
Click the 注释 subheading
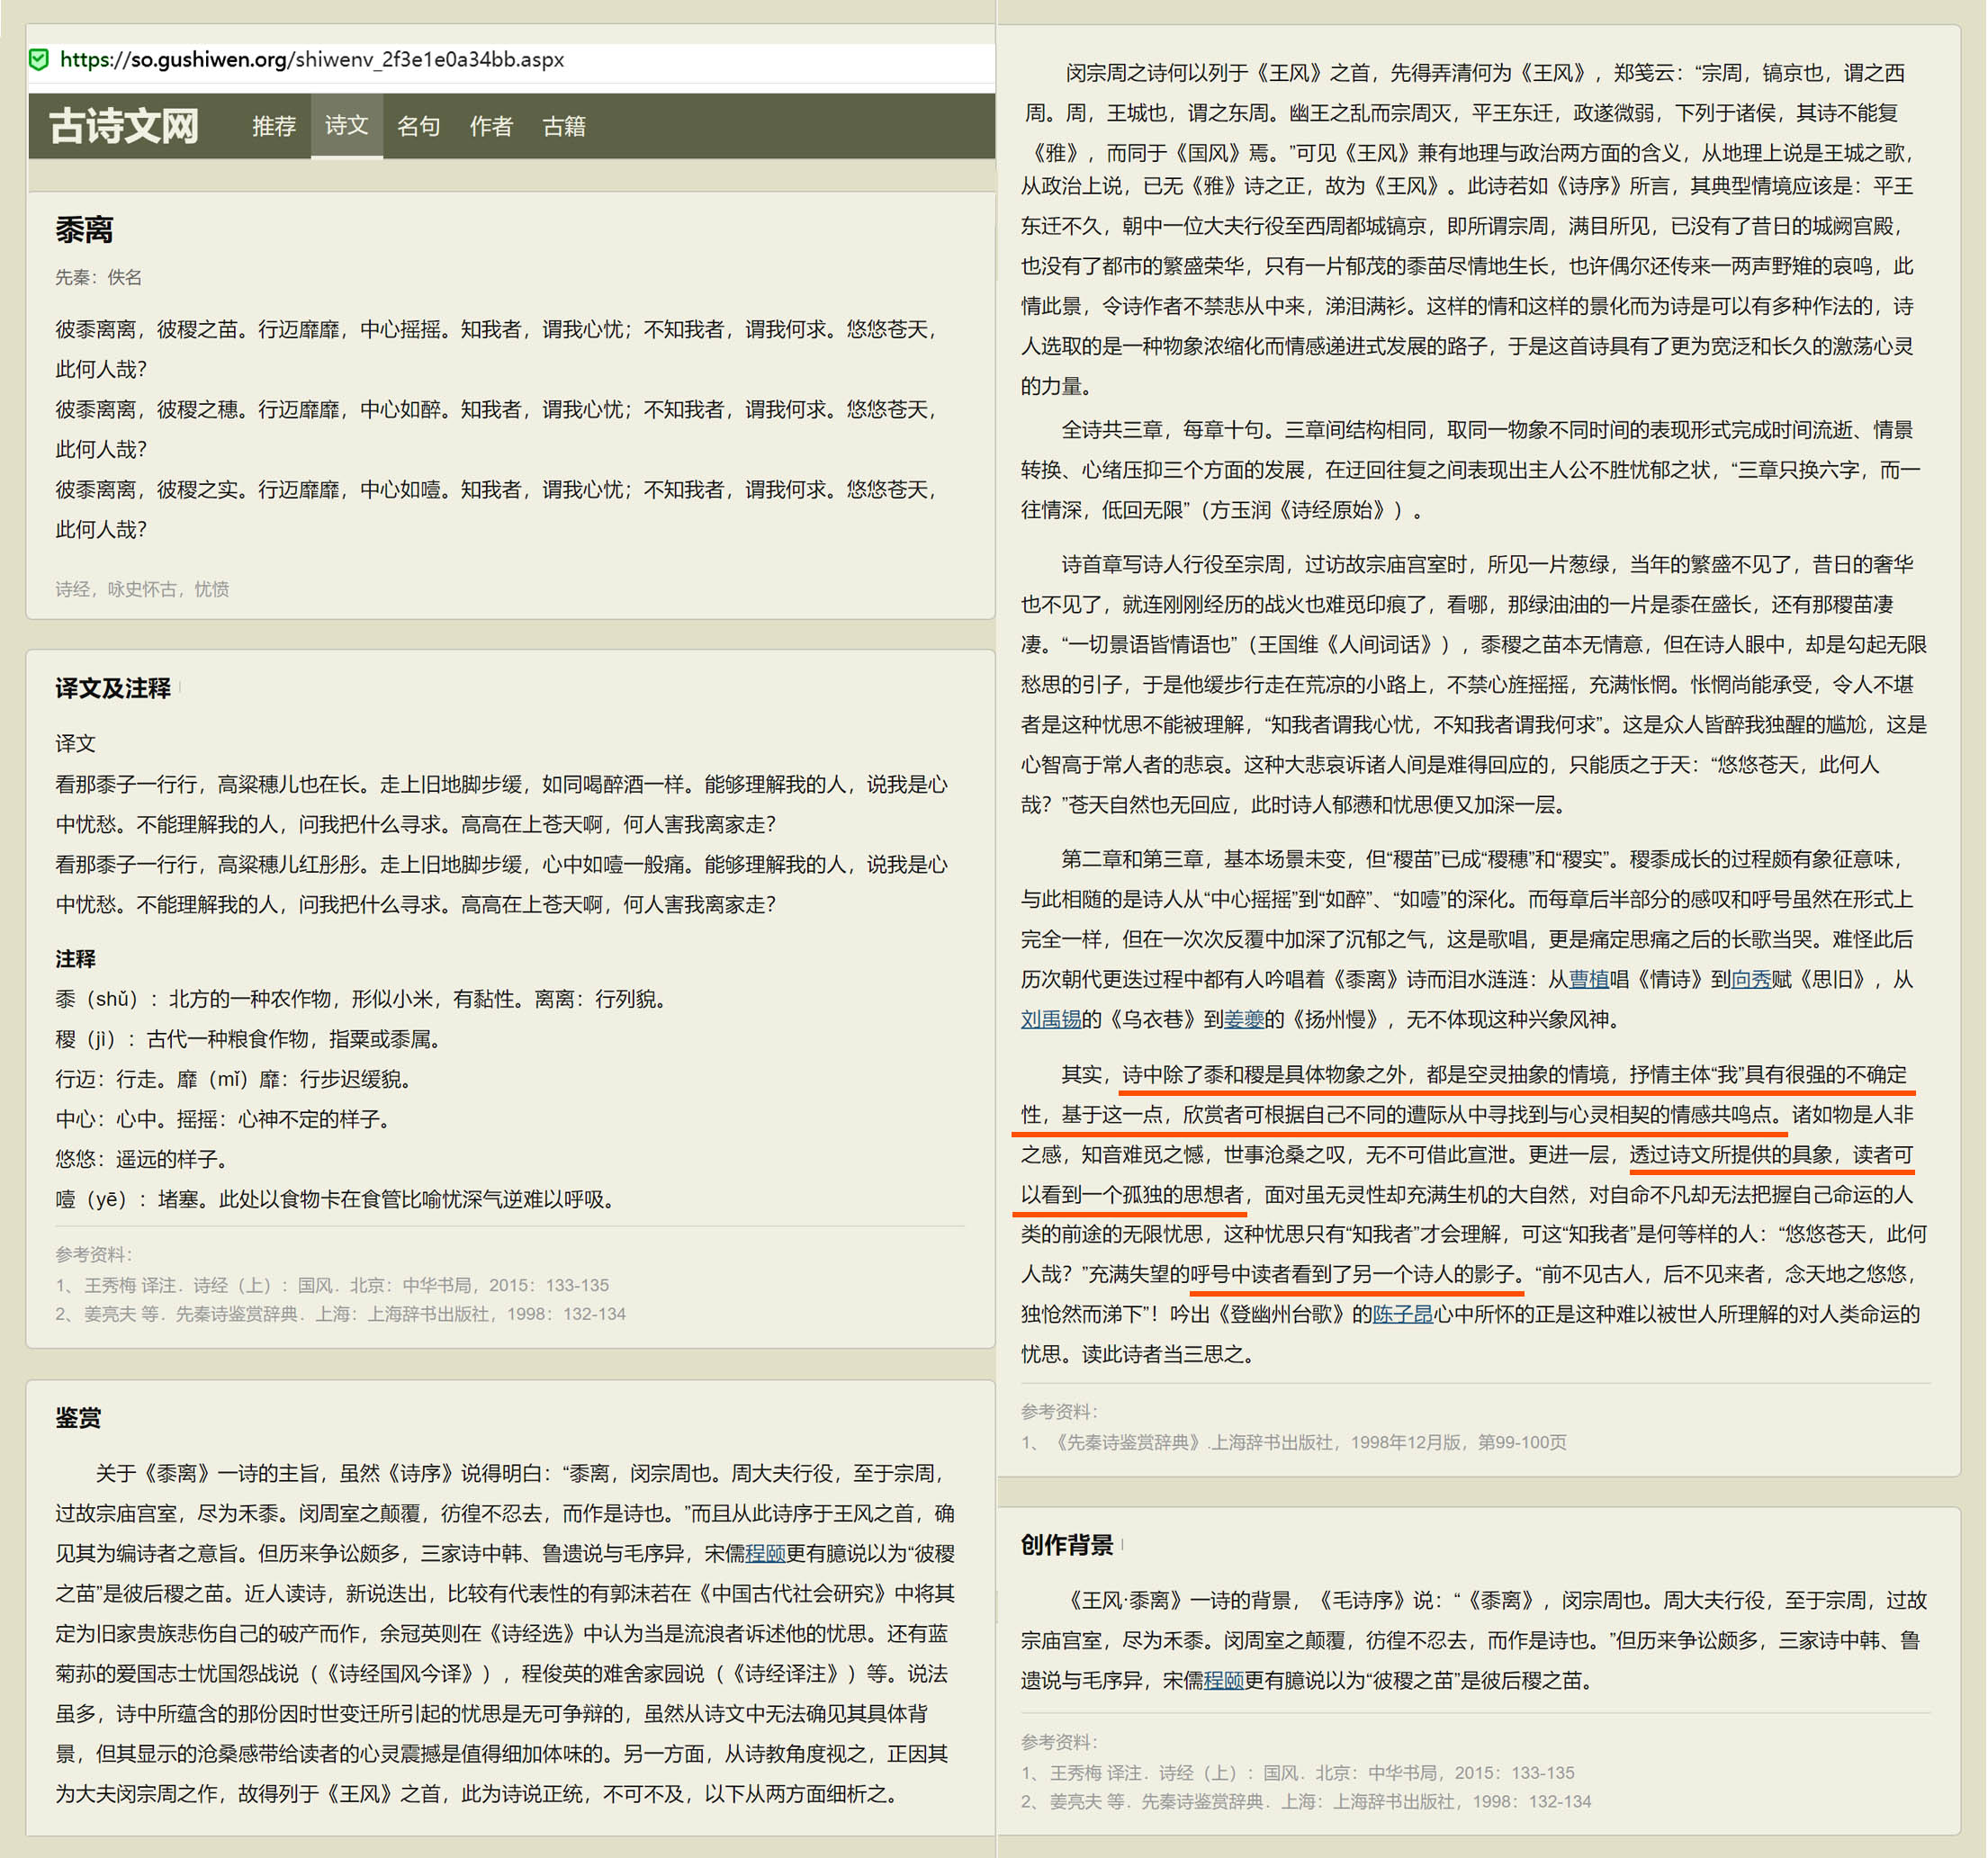pyautogui.click(x=75, y=959)
